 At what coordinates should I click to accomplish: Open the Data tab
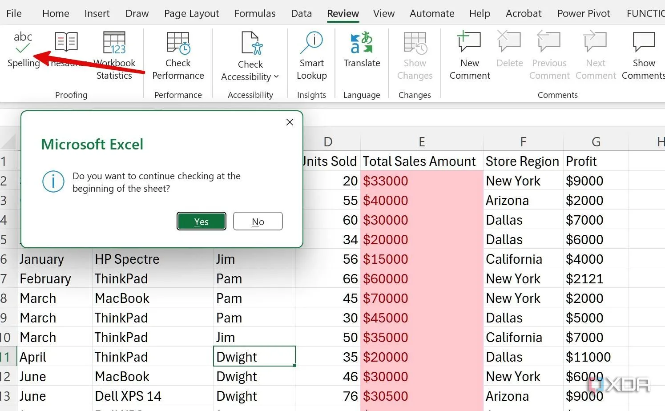click(x=301, y=13)
